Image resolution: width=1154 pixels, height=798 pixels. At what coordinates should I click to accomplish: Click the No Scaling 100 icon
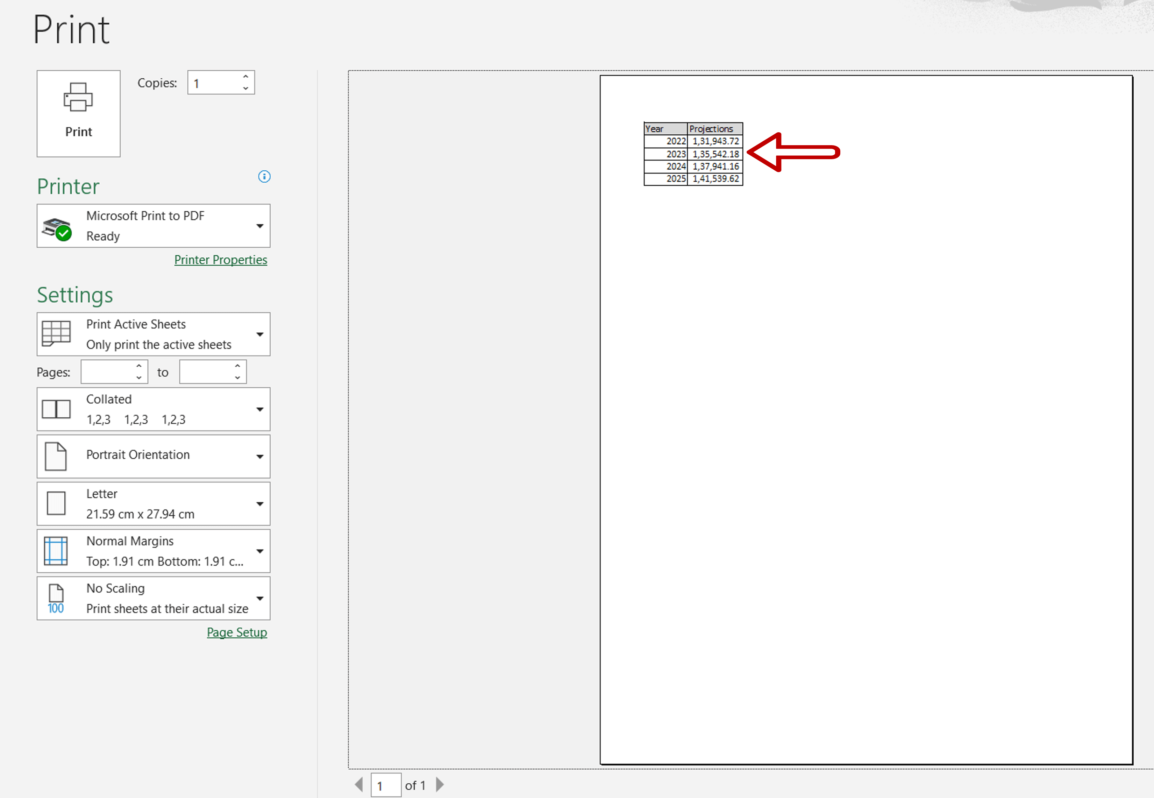click(x=56, y=598)
